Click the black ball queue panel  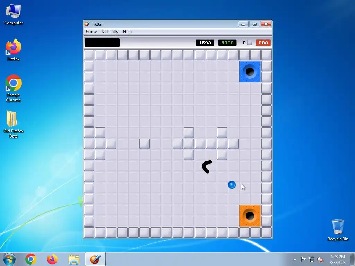(102, 43)
